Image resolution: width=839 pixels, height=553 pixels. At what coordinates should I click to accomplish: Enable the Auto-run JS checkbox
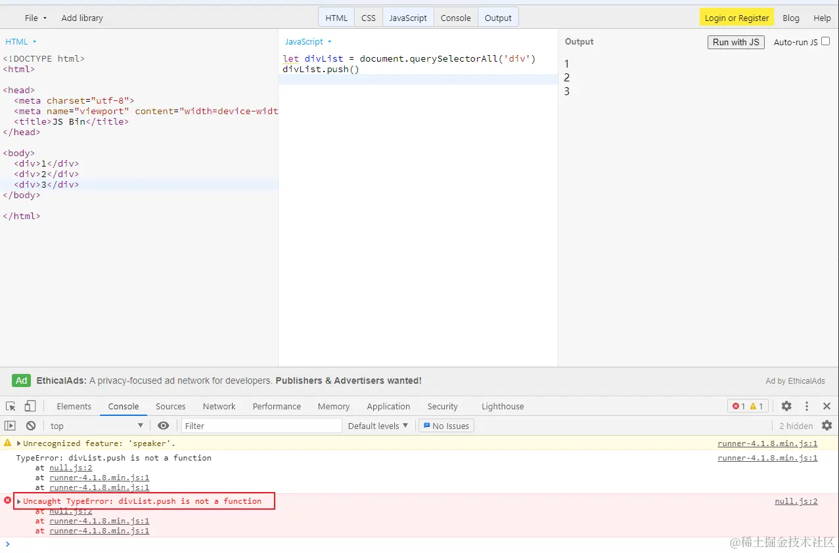(826, 41)
